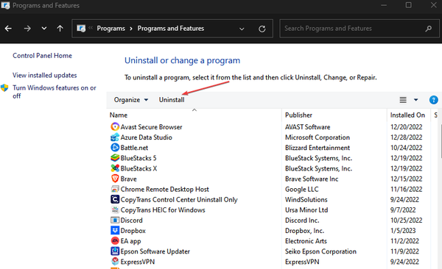This screenshot has width=442, height=269.
Task: Select the Battle.net entry
Action: pos(134,148)
